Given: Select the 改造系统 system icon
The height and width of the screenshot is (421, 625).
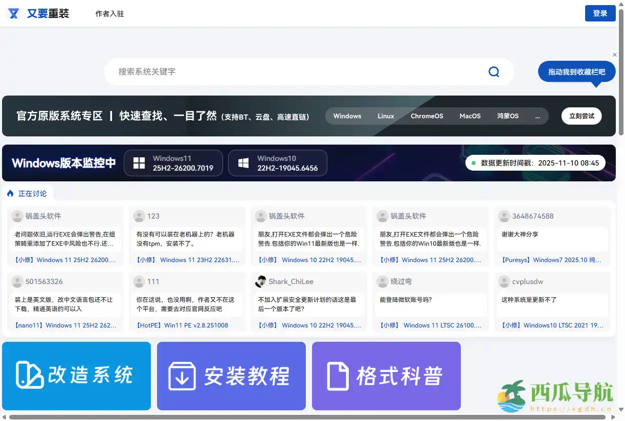Looking at the screenshot, I should click(30, 376).
